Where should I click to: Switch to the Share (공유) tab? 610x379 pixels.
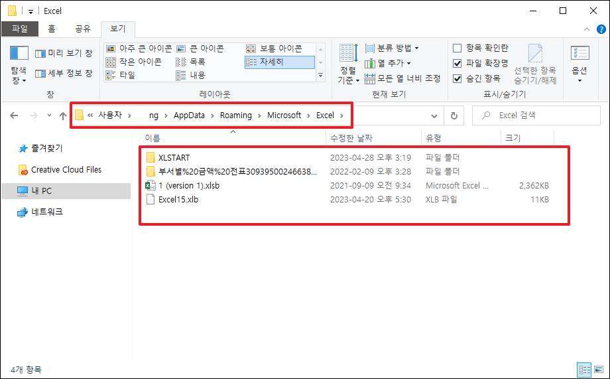(82, 29)
